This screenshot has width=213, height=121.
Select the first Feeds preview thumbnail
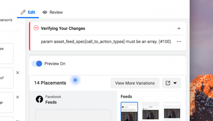129,111
